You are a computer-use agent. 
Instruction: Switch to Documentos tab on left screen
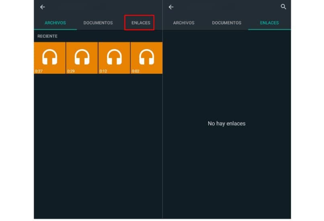point(98,23)
